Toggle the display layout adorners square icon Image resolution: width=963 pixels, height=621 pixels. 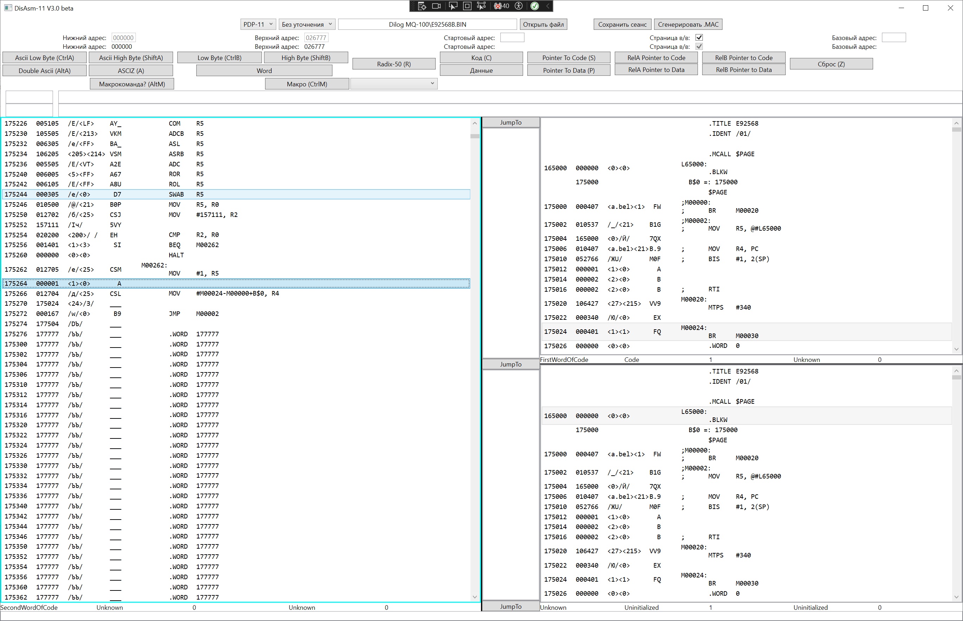pos(467,6)
